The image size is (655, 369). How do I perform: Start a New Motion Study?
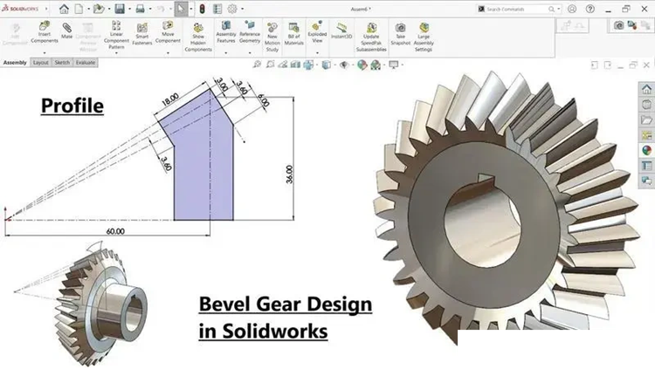(272, 38)
